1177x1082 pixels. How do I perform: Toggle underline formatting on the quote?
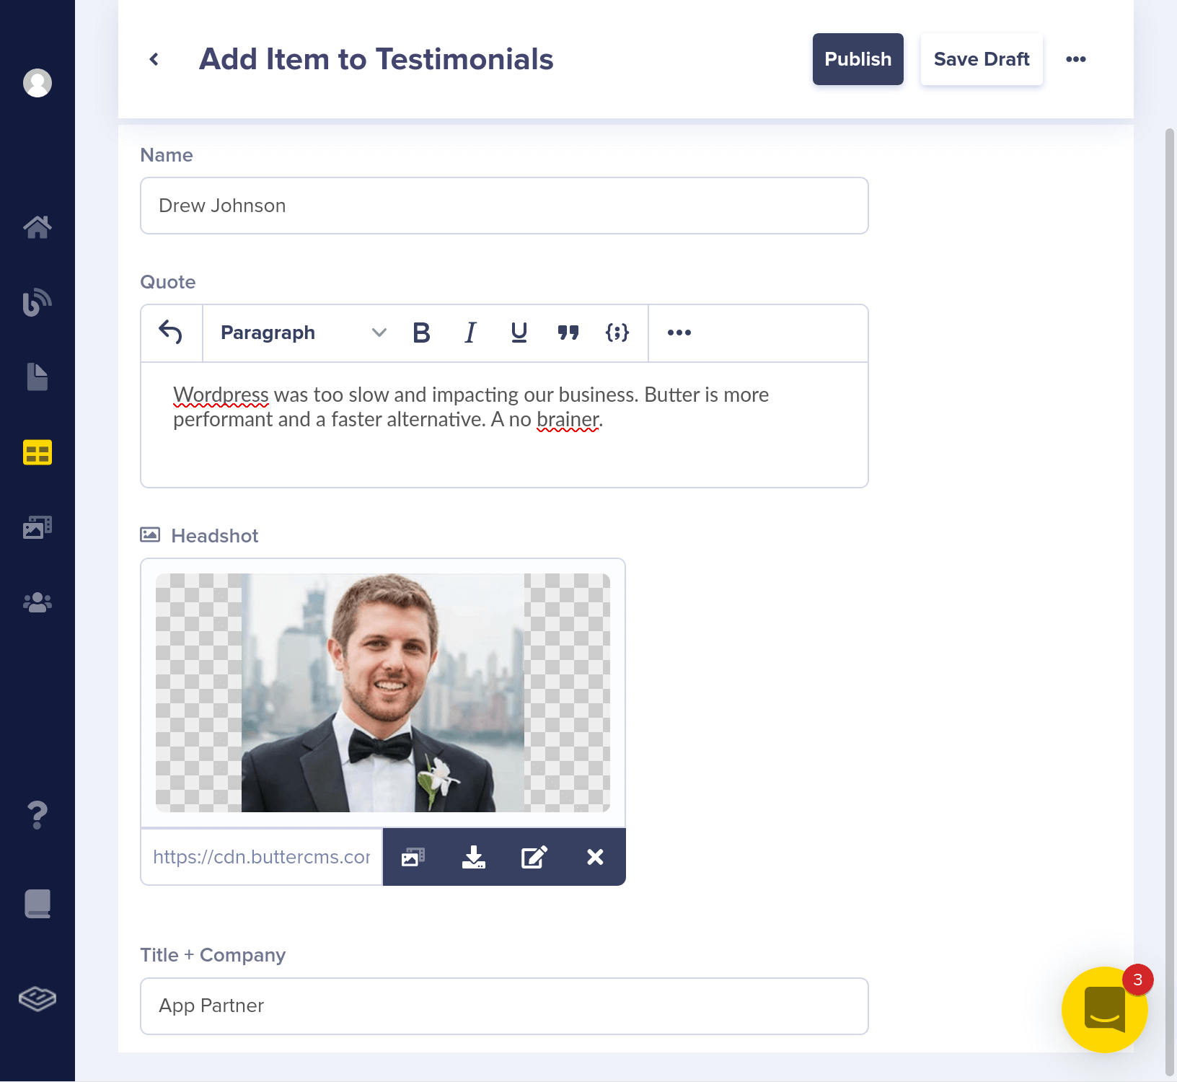(x=519, y=333)
